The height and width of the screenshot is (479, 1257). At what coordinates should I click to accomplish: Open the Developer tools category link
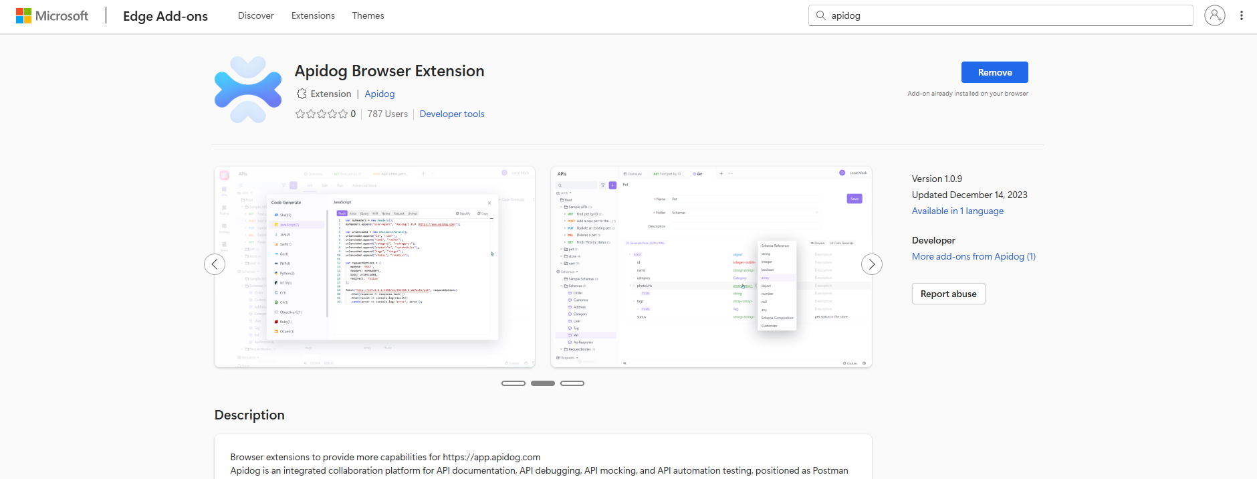click(x=452, y=114)
